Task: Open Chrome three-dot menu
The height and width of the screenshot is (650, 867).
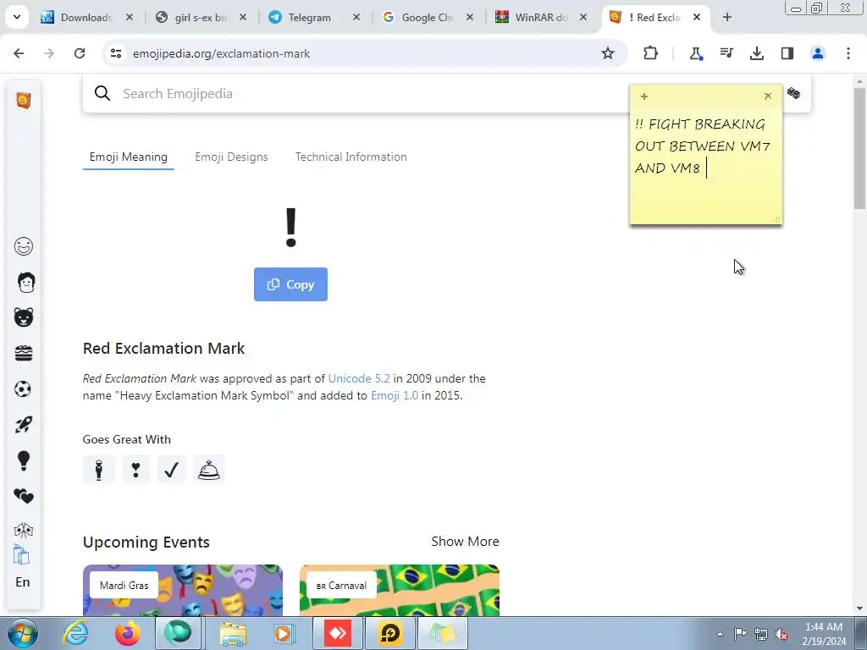Action: click(848, 53)
